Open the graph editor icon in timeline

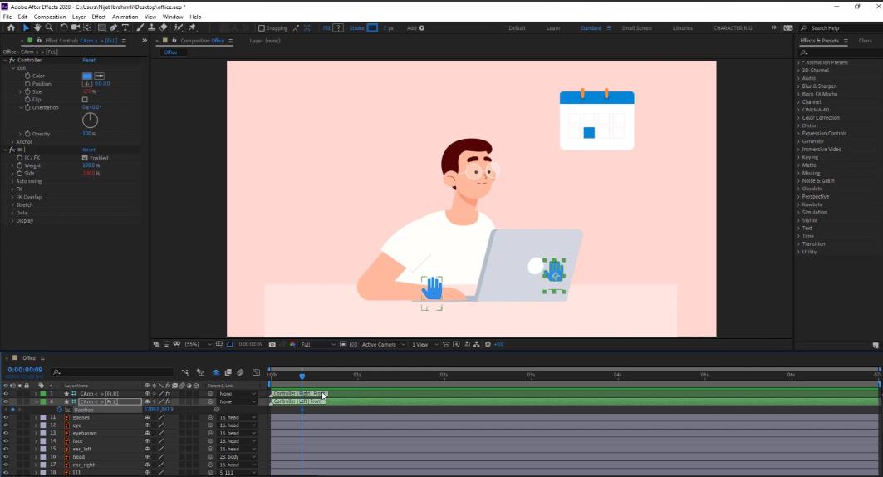(256, 372)
